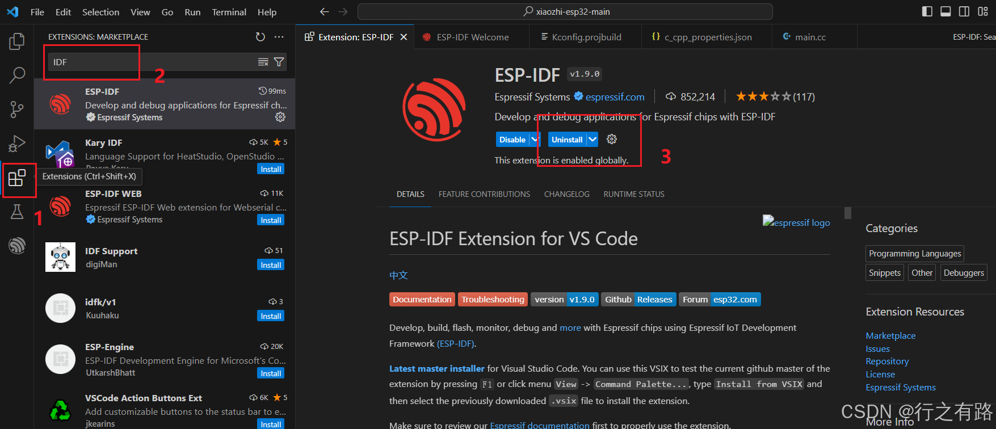Install the IDF Support extension

(x=271, y=265)
